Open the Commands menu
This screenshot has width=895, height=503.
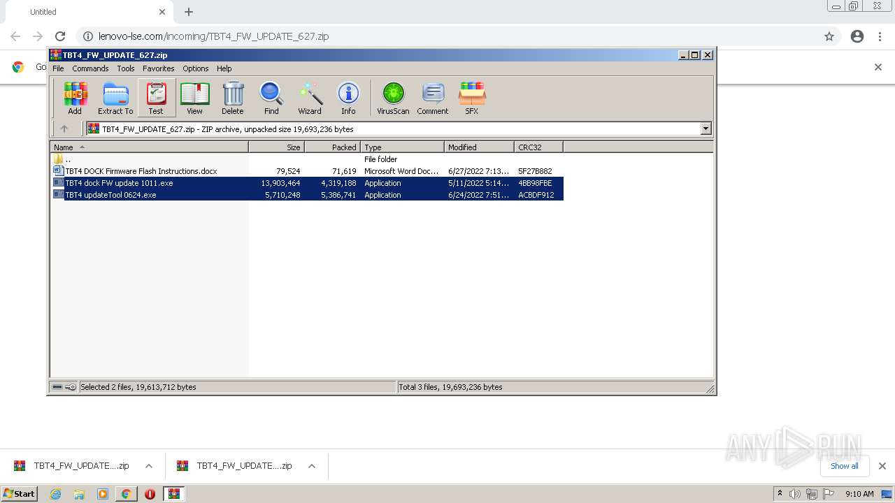[90, 68]
